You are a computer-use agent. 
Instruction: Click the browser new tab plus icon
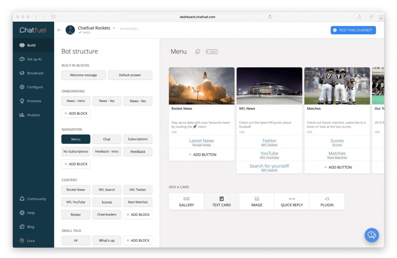point(381,18)
